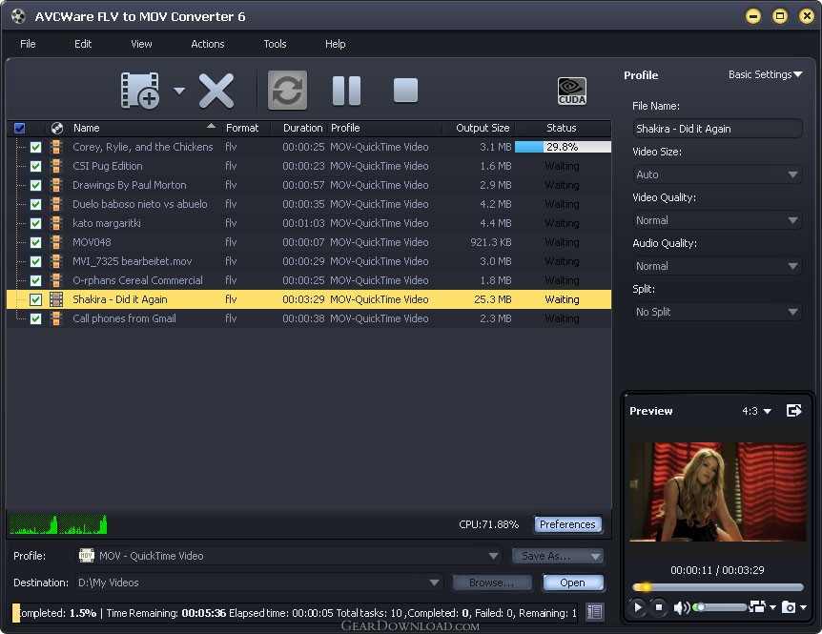Open the View menu
The image size is (822, 634).
141,44
